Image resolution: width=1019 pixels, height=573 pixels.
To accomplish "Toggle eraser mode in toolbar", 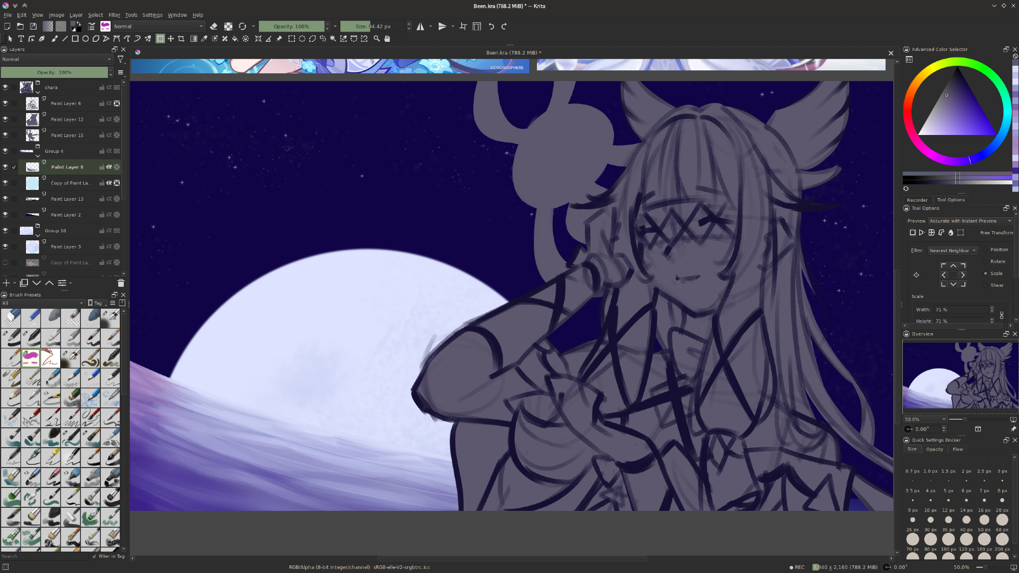I will (x=213, y=26).
